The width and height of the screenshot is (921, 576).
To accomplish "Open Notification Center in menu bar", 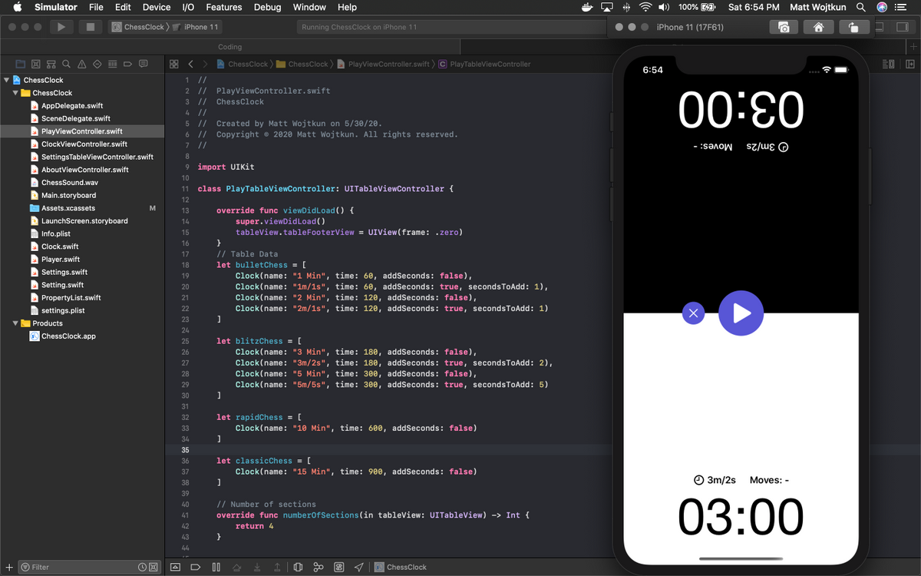I will coord(902,7).
